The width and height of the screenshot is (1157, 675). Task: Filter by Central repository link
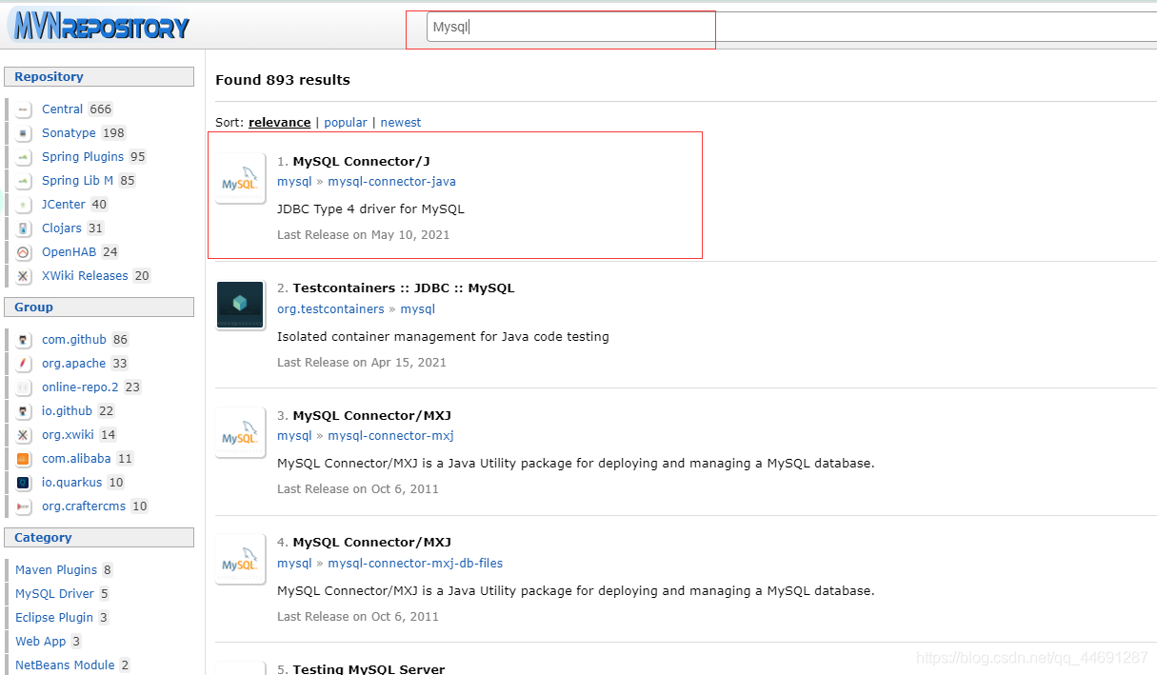[63, 109]
